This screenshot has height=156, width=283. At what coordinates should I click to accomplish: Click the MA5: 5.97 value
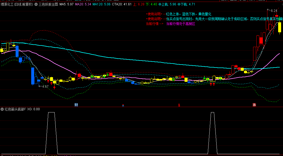(66, 4)
